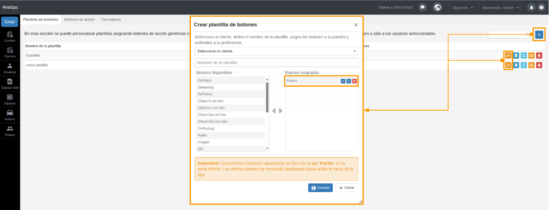Viewport: 549px width, 210px height.
Task: Expand the Selecciona un cliente dropdown
Action: 276,51
